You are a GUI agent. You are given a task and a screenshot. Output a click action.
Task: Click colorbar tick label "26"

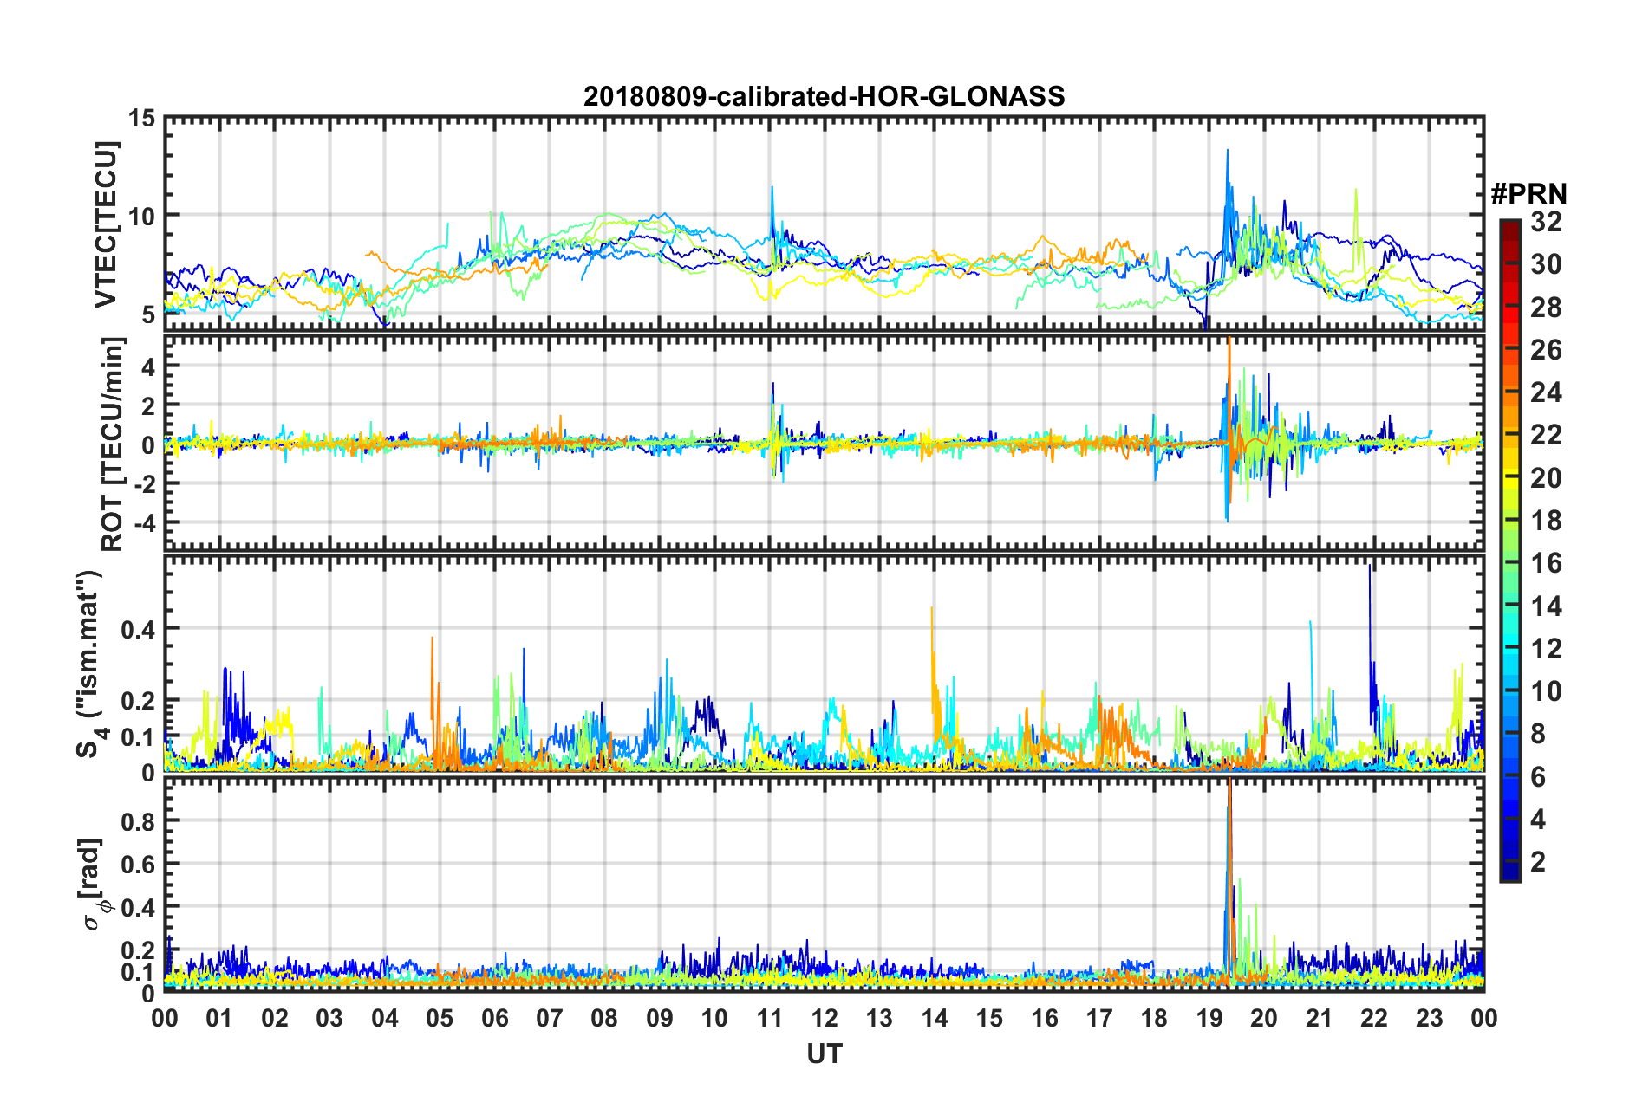[x=1546, y=350]
